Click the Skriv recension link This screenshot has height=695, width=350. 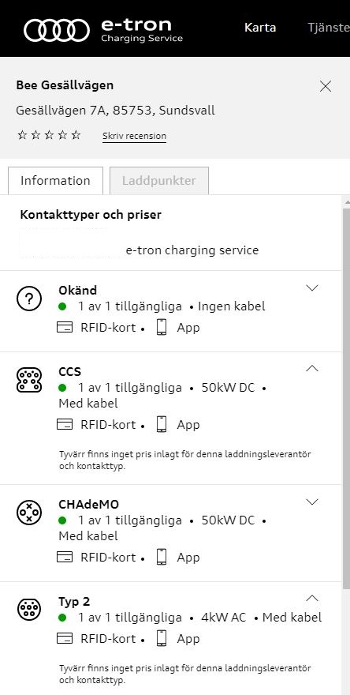134,136
